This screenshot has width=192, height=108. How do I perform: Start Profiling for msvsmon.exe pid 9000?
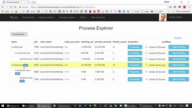pyautogui.click(x=179, y=59)
